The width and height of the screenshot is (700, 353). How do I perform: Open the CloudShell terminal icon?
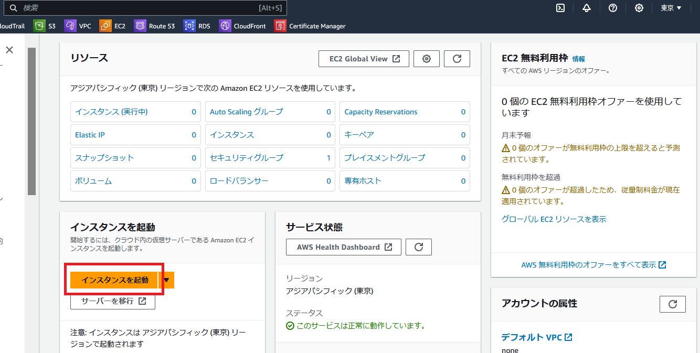click(560, 8)
